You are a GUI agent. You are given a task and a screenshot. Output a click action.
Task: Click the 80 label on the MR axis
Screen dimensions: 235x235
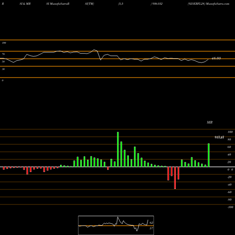pos(229,140)
